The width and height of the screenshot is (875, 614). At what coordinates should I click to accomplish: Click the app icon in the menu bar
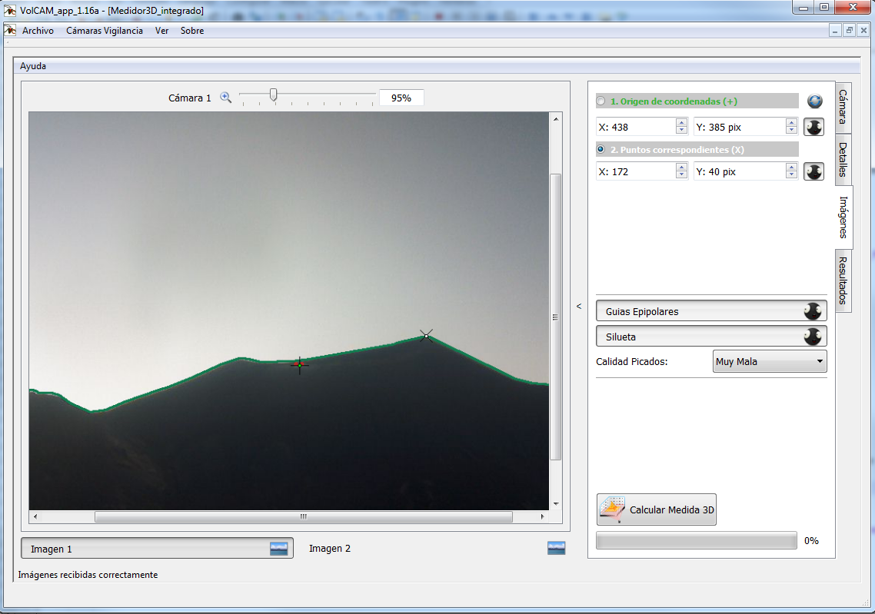pos(10,29)
